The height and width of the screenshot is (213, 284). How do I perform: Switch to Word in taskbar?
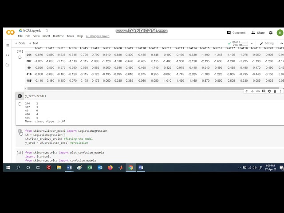pyautogui.click(x=69, y=168)
